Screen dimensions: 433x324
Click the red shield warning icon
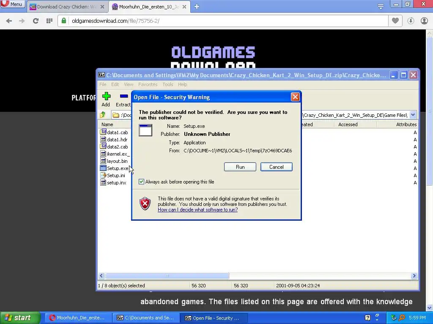pos(145,204)
